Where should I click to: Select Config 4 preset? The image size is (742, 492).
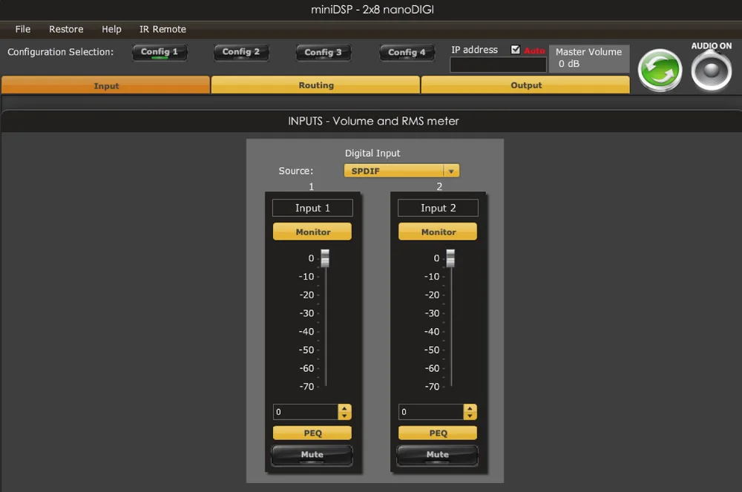407,52
